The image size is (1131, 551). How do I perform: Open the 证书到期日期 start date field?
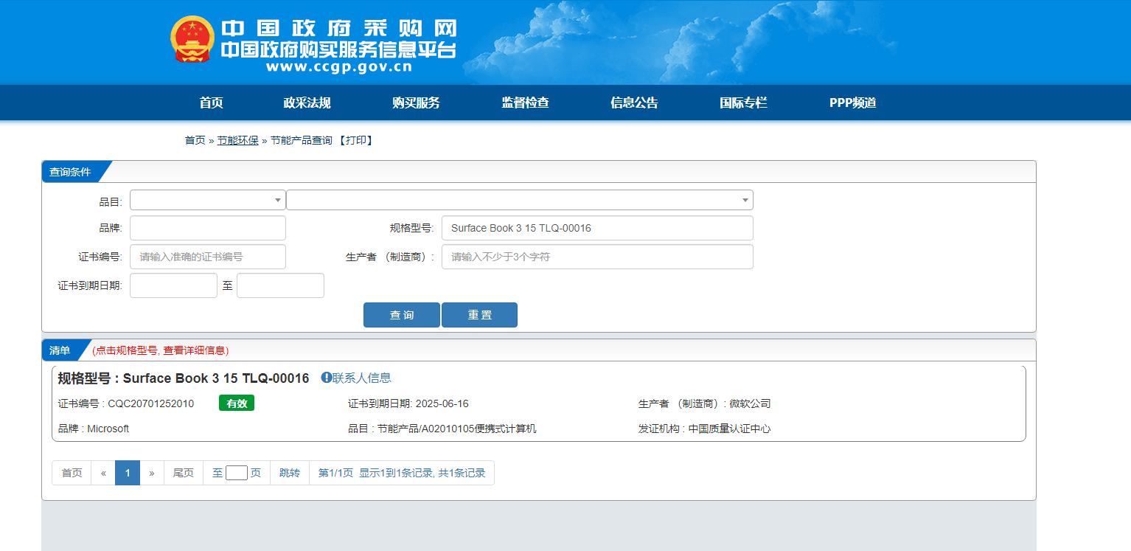[173, 285]
